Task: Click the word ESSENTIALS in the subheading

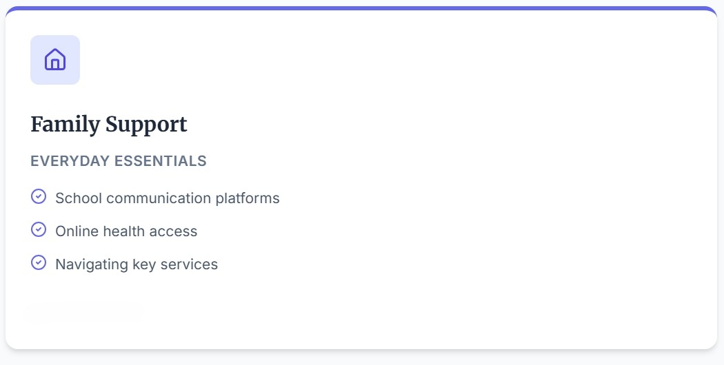Action: point(160,161)
